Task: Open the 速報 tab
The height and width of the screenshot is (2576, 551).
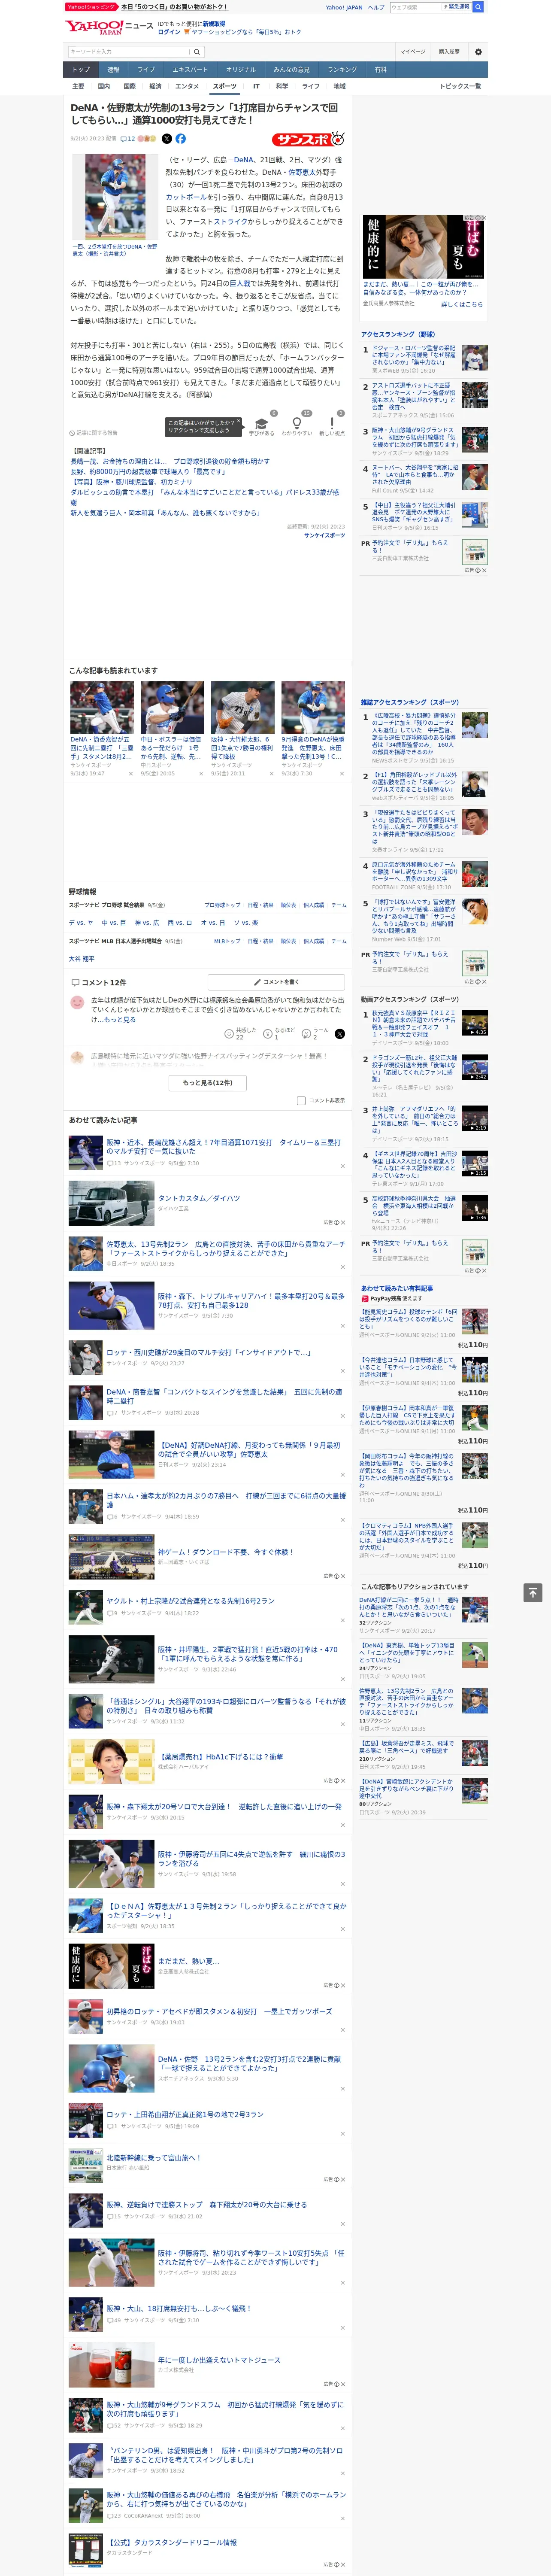Action: pos(113,70)
